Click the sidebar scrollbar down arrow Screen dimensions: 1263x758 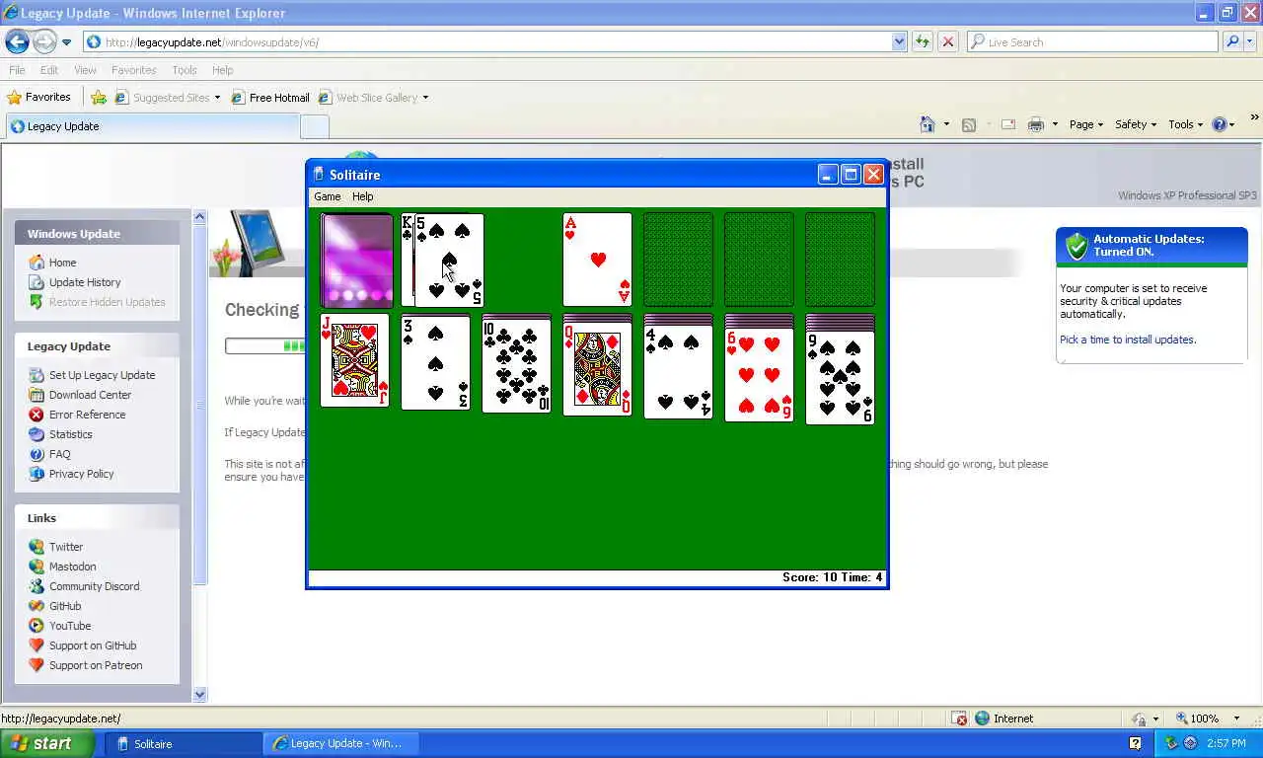tap(199, 694)
